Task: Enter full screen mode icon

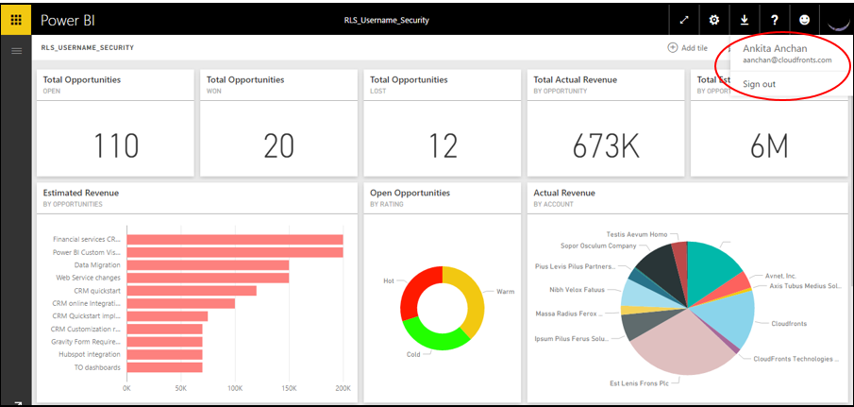Action: 684,20
